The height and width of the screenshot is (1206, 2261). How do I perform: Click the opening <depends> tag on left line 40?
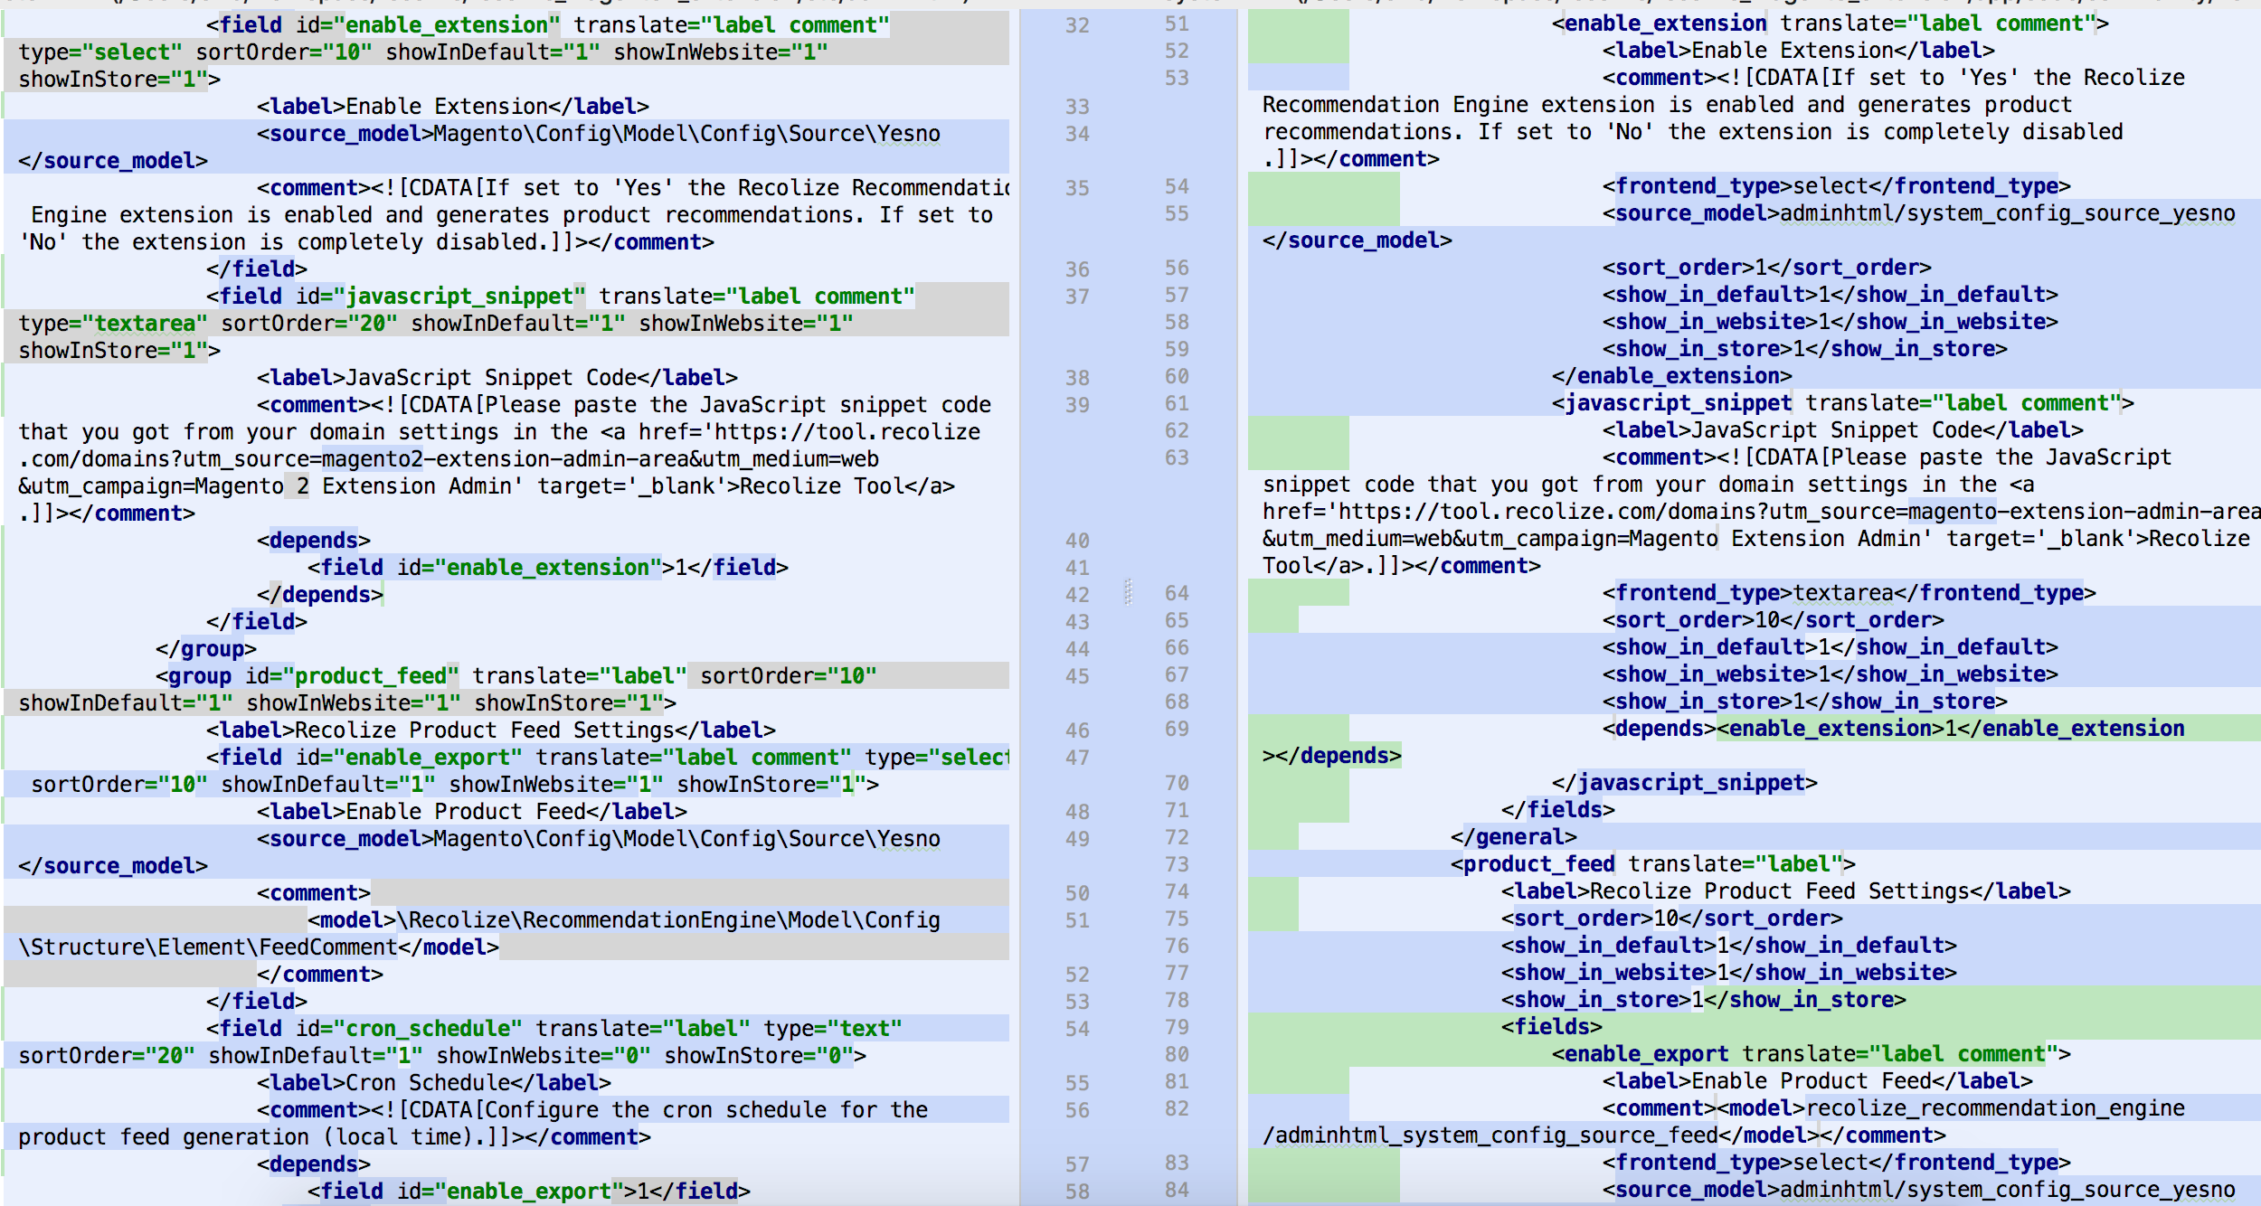313,541
